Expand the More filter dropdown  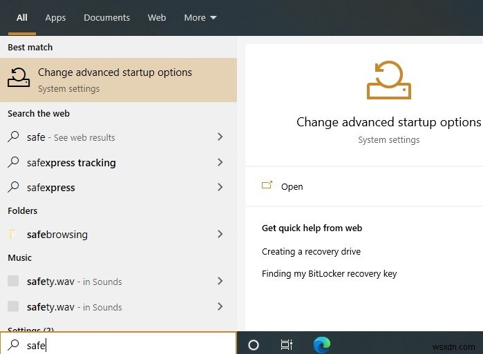200,18
